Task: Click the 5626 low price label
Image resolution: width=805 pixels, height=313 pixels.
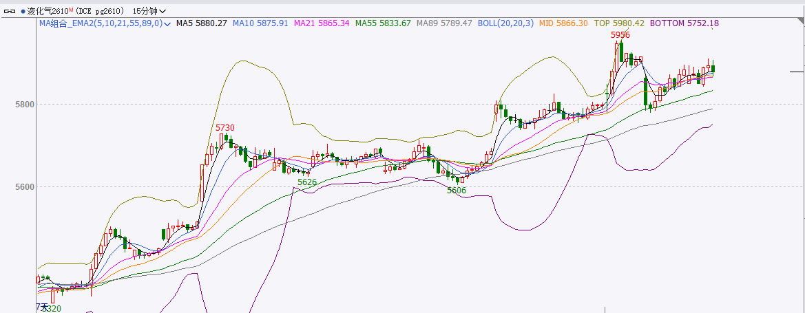Action: point(307,182)
